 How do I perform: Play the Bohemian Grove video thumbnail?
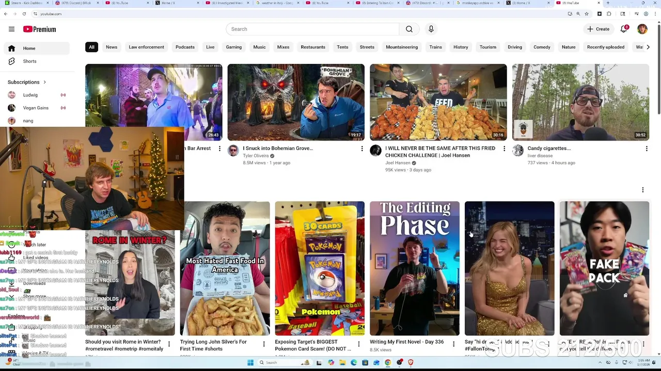pyautogui.click(x=296, y=102)
